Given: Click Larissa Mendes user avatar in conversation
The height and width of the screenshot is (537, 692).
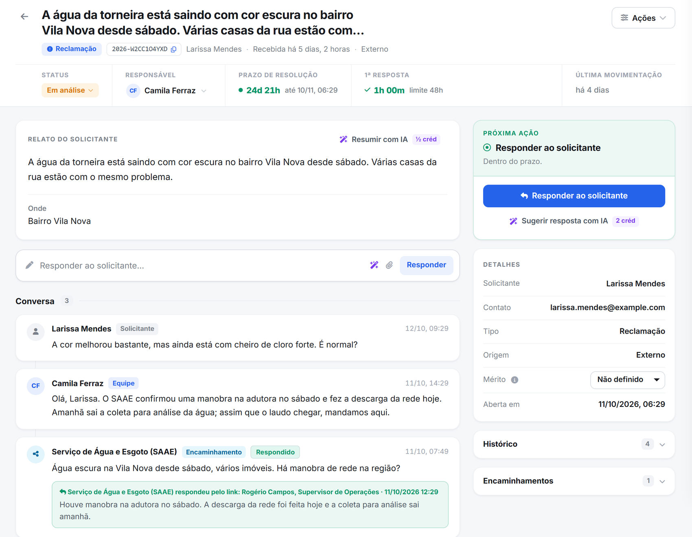Looking at the screenshot, I should (x=36, y=332).
